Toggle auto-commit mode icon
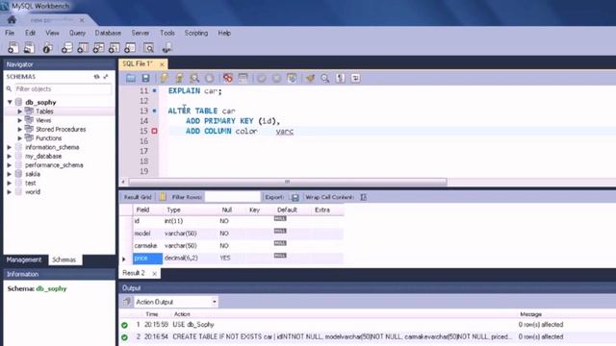616x346 pixels. point(292,78)
